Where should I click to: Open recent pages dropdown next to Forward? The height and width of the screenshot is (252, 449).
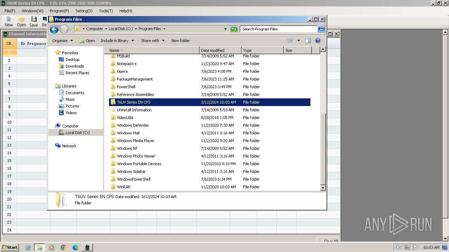tap(71, 29)
